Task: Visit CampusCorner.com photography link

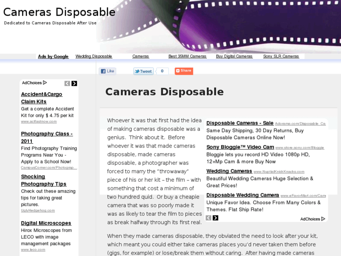Action: pyautogui.click(x=49, y=168)
